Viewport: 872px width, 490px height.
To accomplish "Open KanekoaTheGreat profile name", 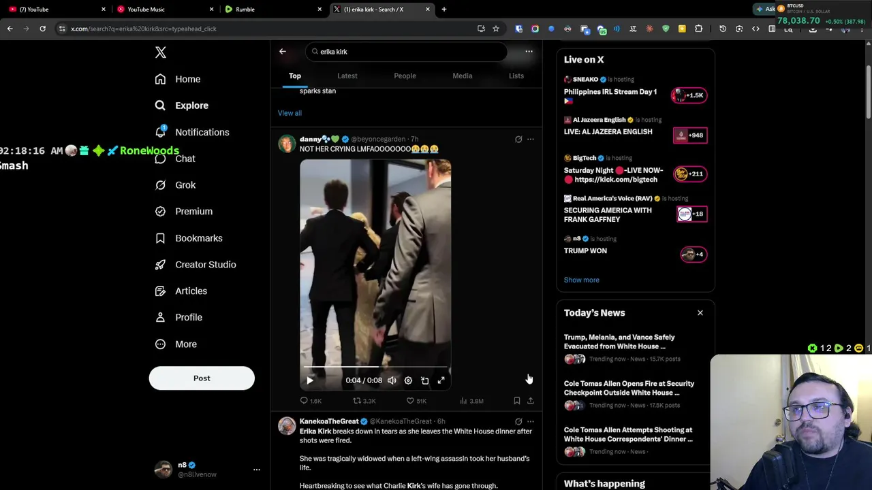I will point(329,421).
